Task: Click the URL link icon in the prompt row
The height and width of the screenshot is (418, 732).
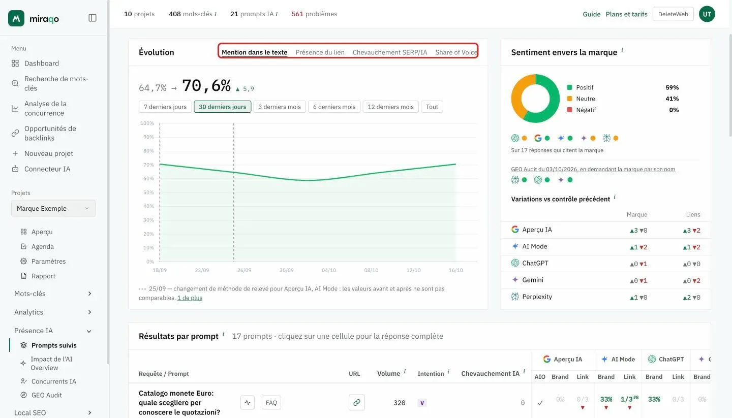Action: [x=357, y=403]
